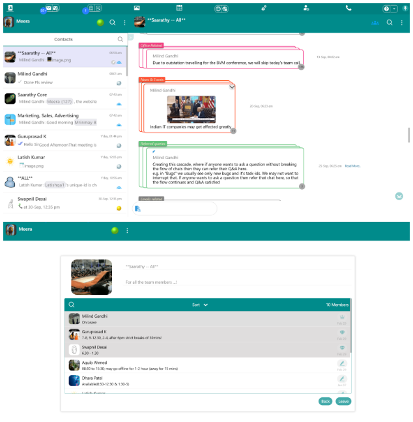Open three-dot menu next to Meera's search
The image size is (413, 422).
[124, 22]
